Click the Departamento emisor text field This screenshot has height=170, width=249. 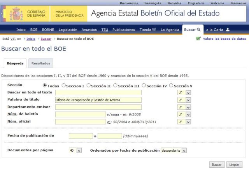pos(98,107)
